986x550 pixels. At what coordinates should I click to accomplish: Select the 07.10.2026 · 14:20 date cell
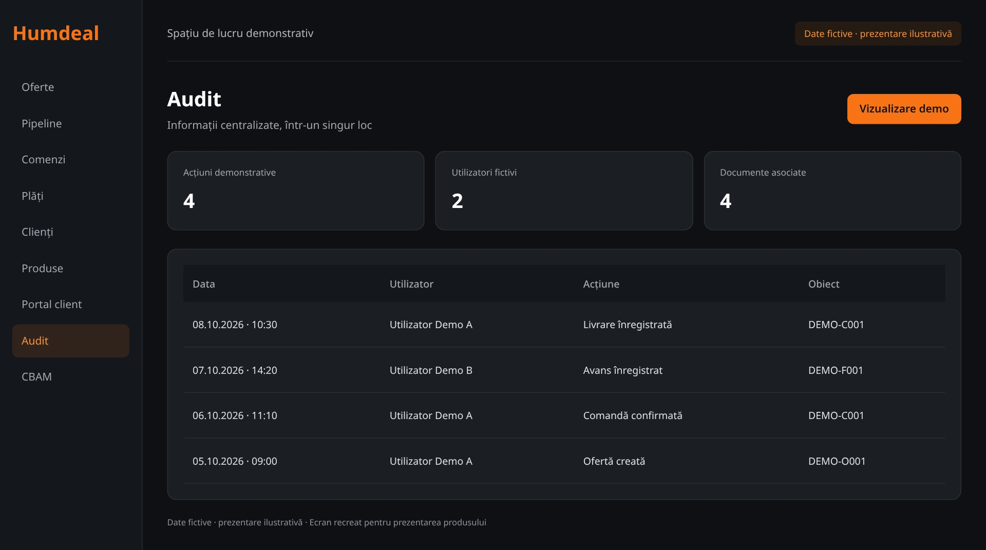(235, 370)
